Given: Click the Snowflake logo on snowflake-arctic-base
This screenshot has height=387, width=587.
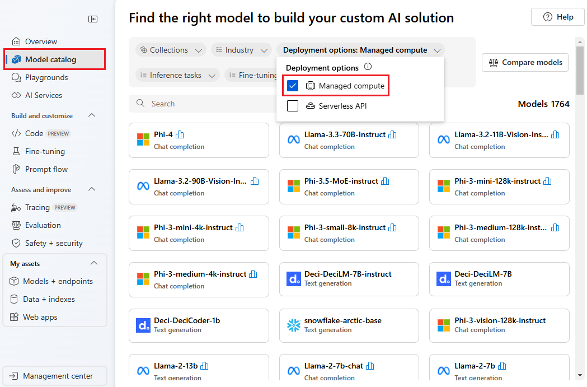Looking at the screenshot, I should pyautogui.click(x=293, y=325).
